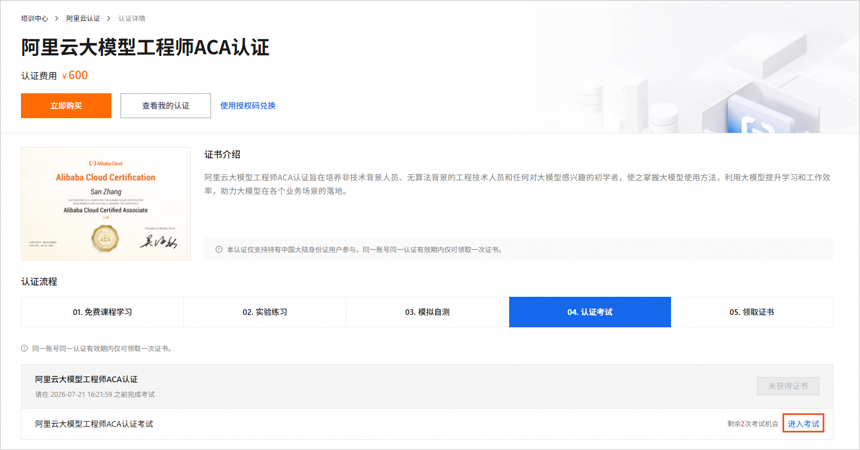Click the exam deadline 2026-07-21 16:21:59 text
Image resolution: width=860 pixels, height=450 pixels.
point(81,395)
